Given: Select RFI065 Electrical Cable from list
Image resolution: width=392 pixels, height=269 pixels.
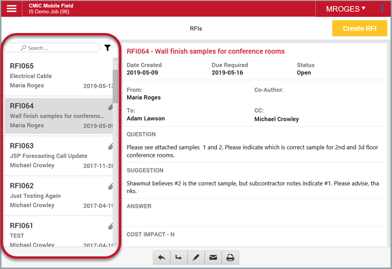Looking at the screenshot, I should tap(58, 76).
